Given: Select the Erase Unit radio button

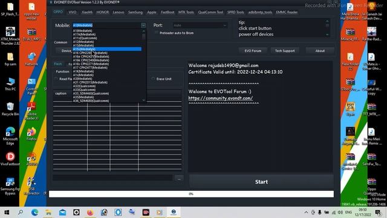Looking at the screenshot, I should point(153,79).
